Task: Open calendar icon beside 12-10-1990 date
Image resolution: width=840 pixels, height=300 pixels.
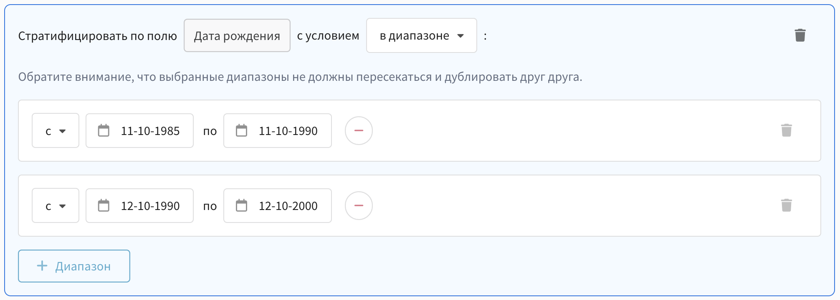Action: tap(104, 206)
